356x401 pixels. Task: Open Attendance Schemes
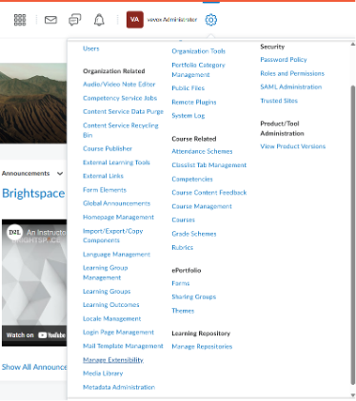[x=202, y=151]
